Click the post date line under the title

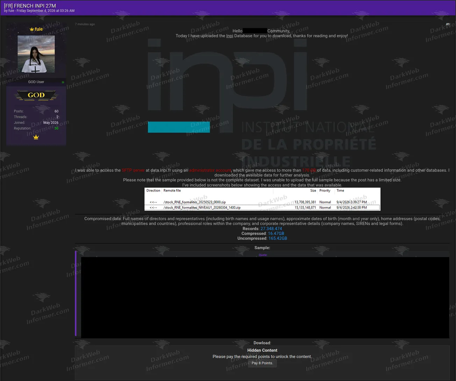39,11
